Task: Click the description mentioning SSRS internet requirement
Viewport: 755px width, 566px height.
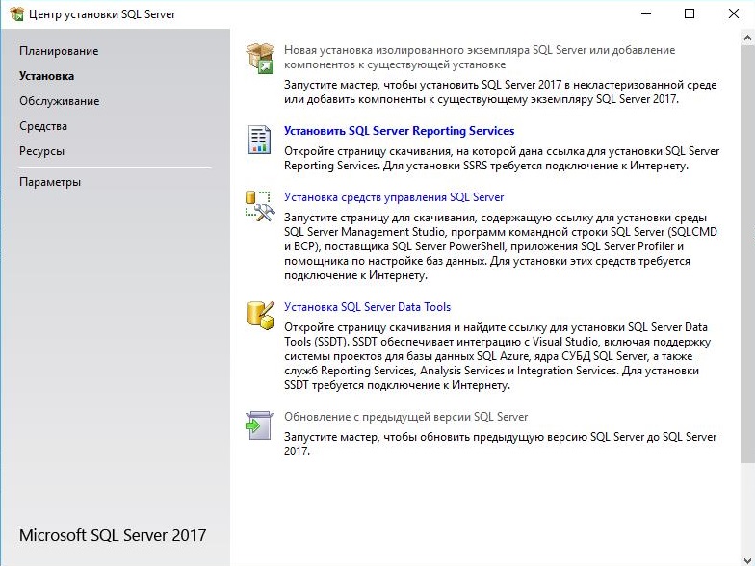Action: [x=502, y=158]
